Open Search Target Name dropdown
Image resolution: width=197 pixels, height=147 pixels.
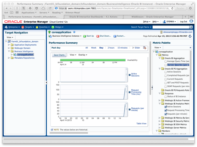click(141, 27)
